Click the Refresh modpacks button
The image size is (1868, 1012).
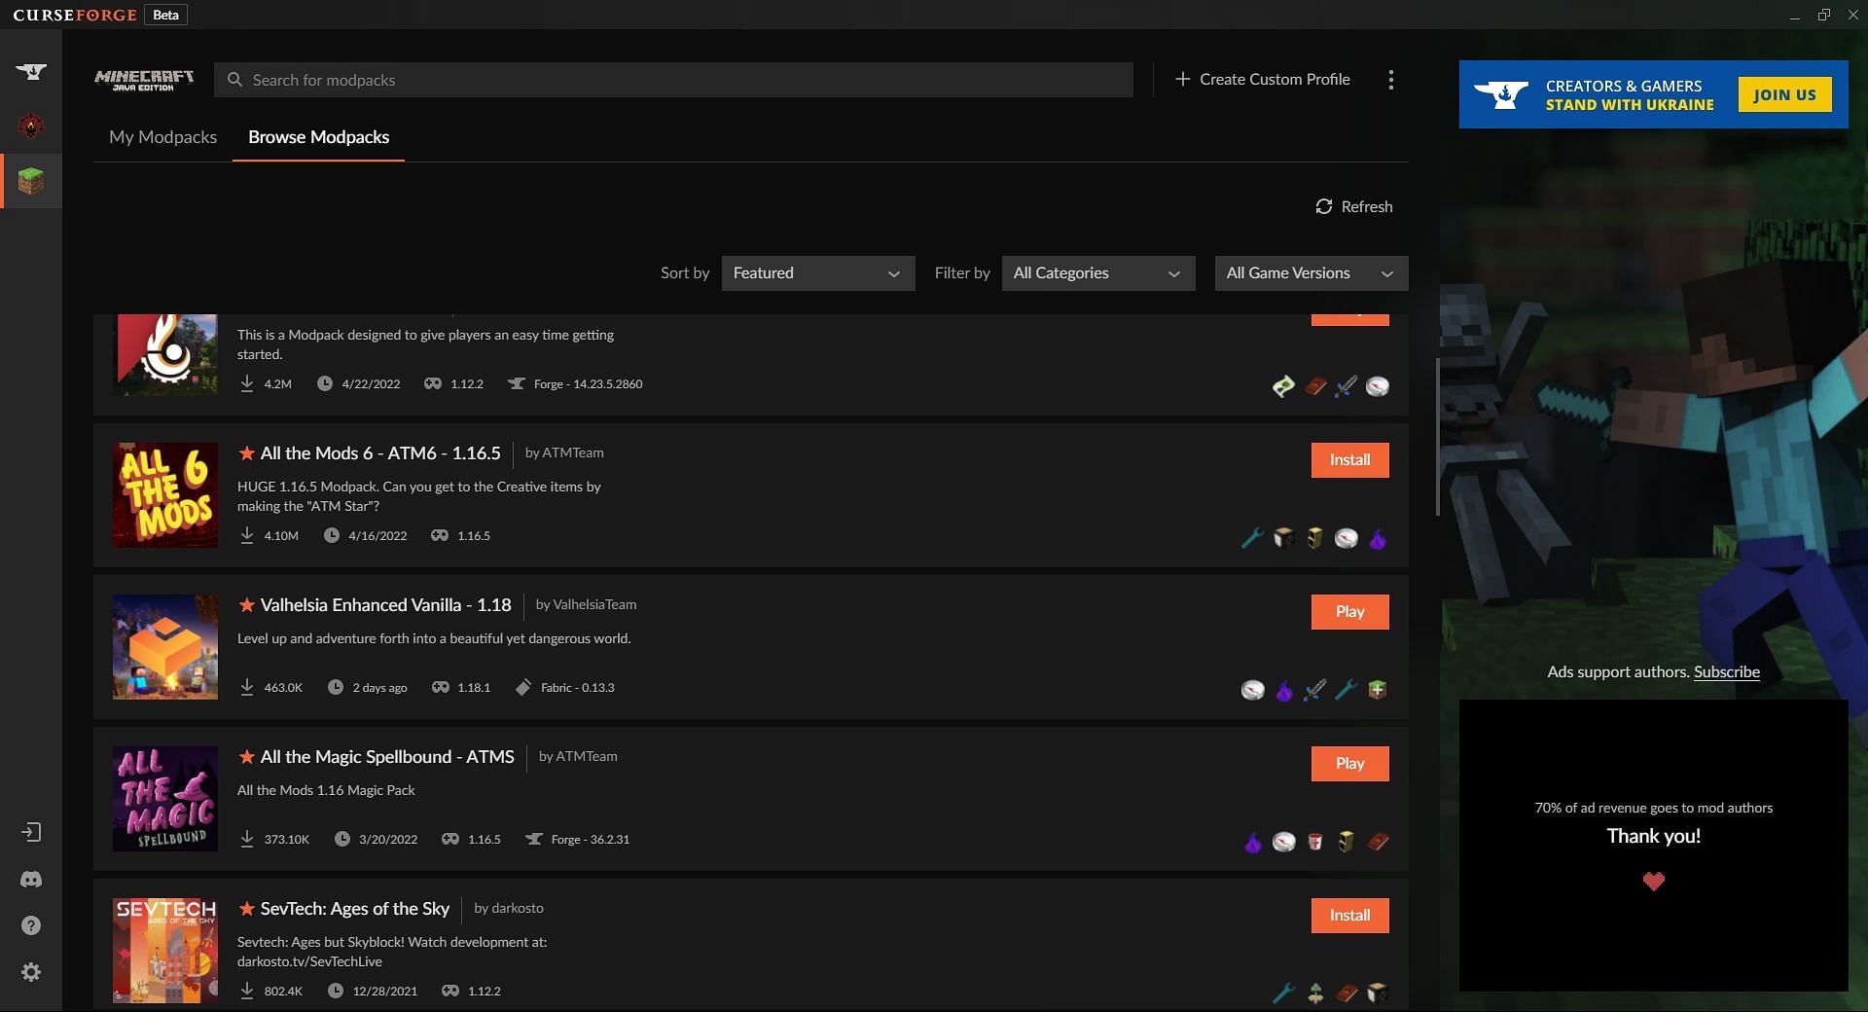[x=1353, y=206]
